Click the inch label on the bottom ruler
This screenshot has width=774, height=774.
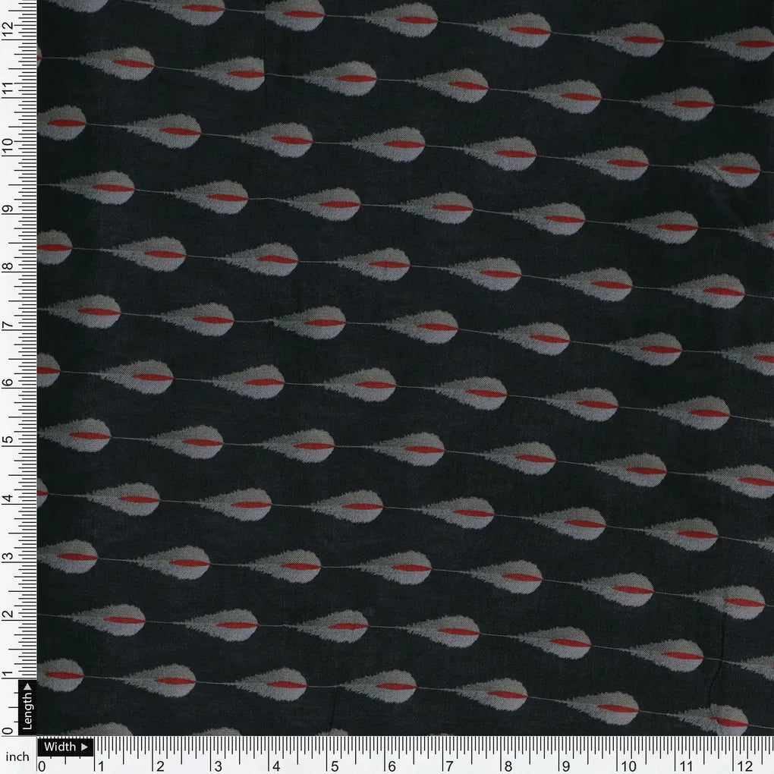click(17, 755)
